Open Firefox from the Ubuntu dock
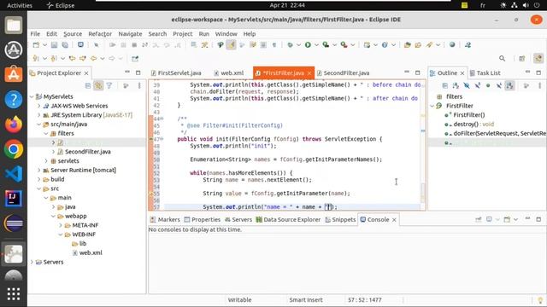547x307 pixels. coord(14,125)
